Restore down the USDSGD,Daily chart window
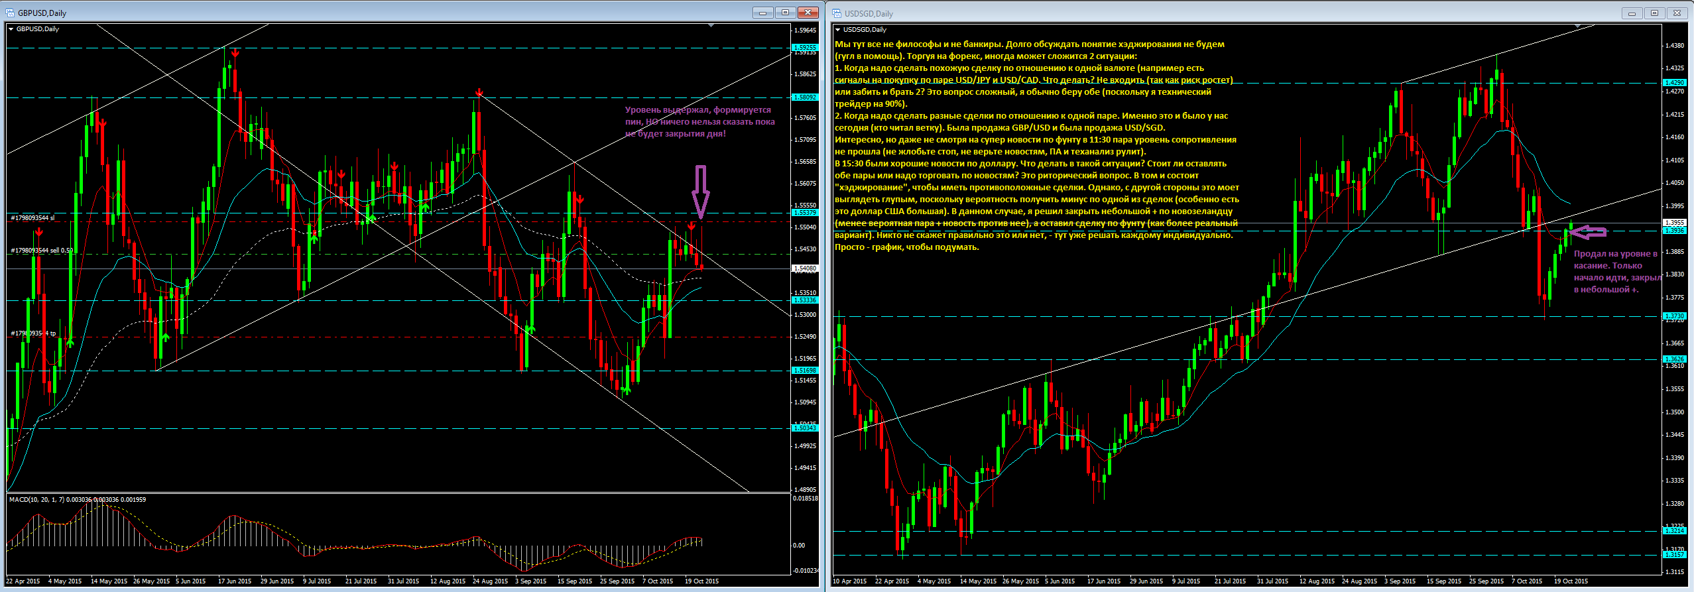 click(1654, 13)
